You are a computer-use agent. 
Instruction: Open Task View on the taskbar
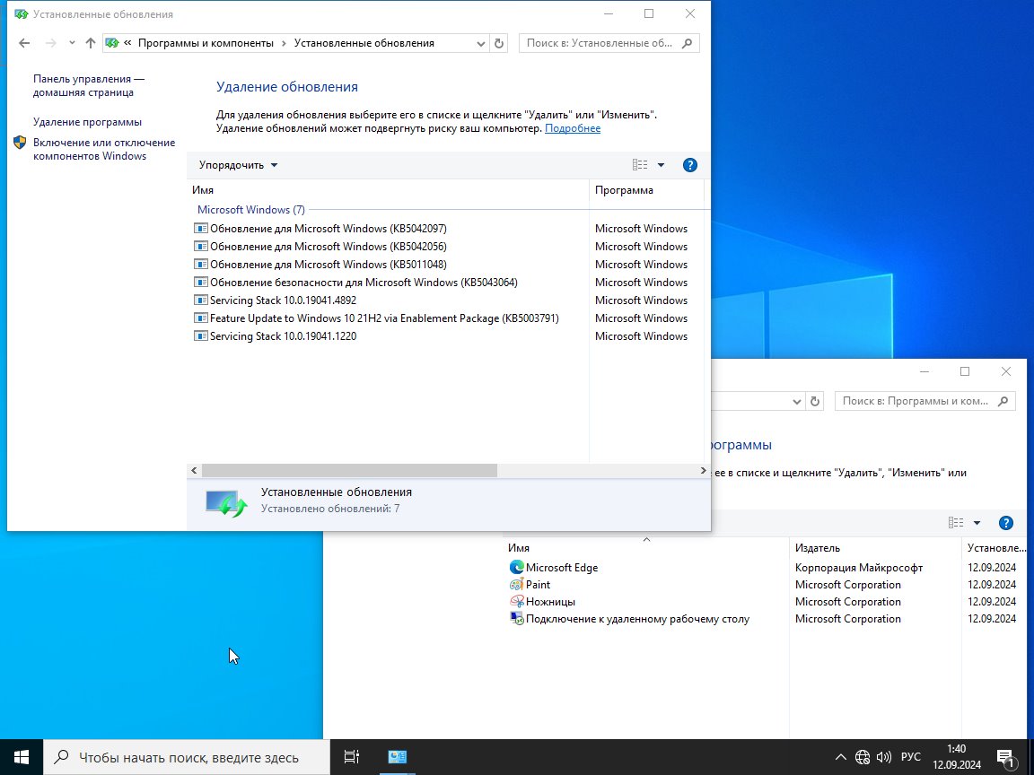pos(352,757)
